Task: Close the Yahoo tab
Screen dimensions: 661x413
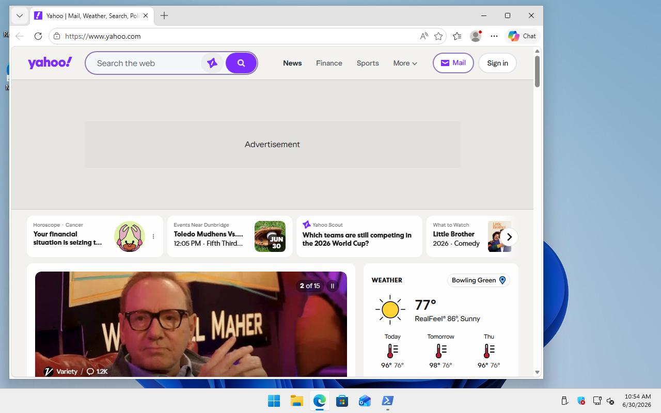Action: click(146, 15)
